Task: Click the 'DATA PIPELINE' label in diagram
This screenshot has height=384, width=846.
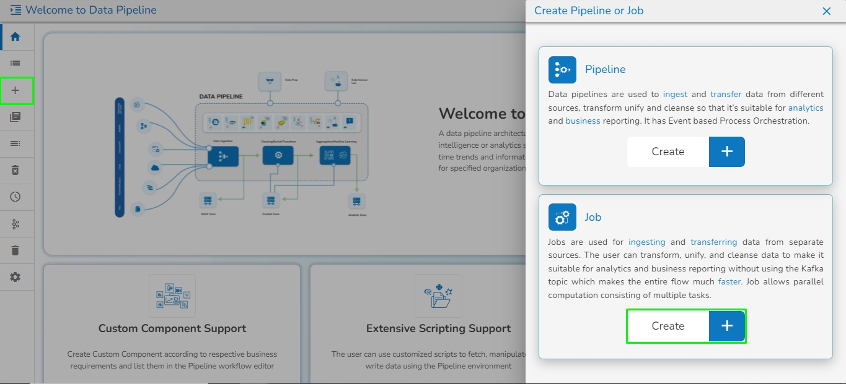Action: click(221, 96)
